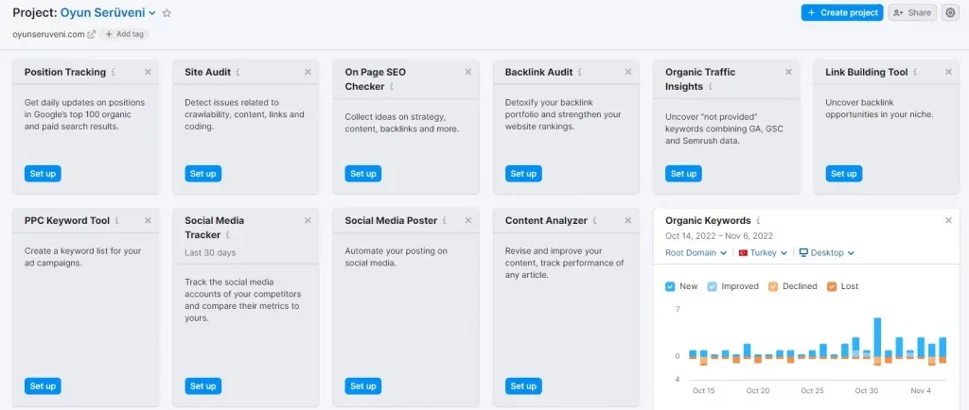Open the oyunseruveni.com domain link
The image size is (969, 410).
48,35
